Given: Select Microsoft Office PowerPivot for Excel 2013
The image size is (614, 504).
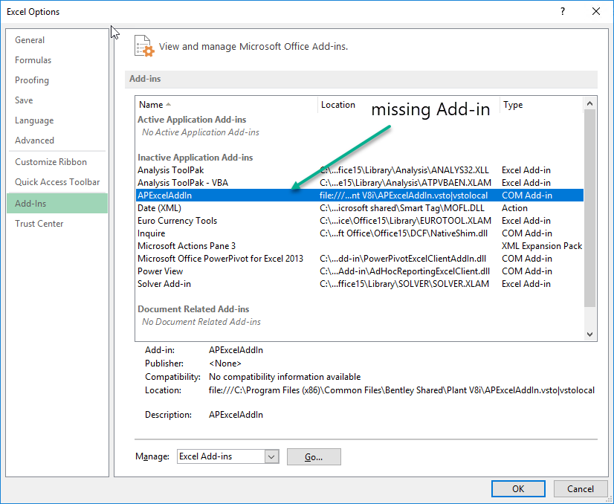Looking at the screenshot, I should click(360, 259).
